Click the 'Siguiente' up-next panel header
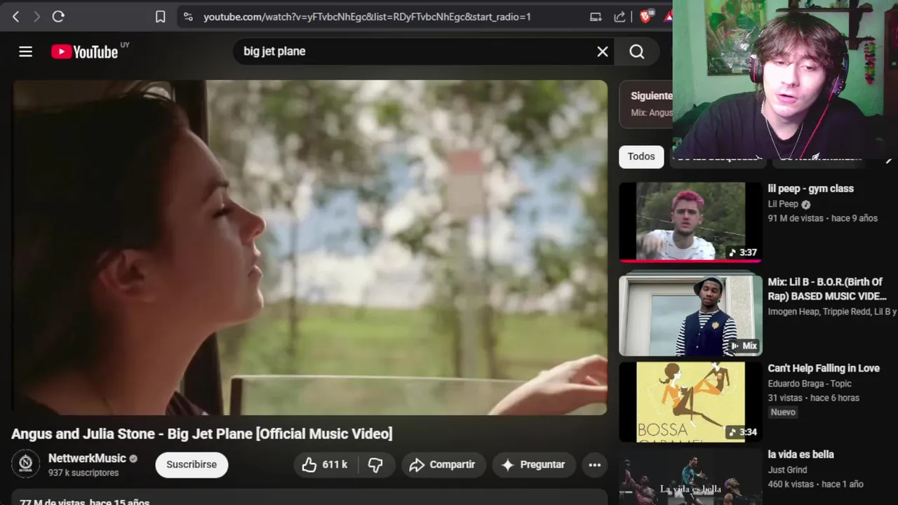 click(x=651, y=96)
